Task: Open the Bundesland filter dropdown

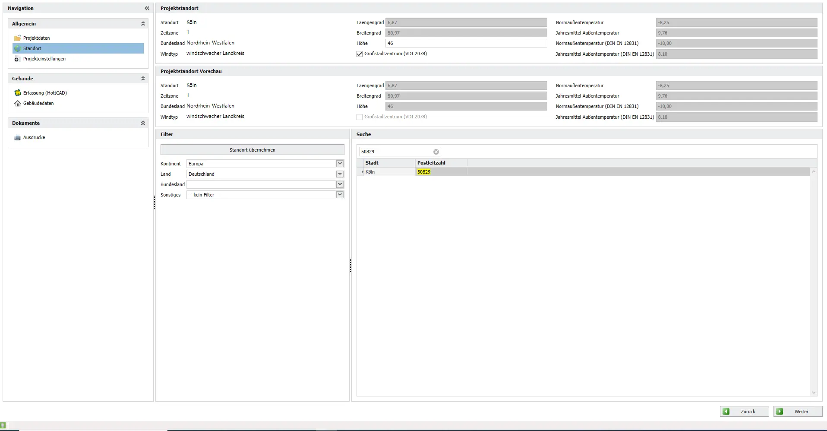Action: coord(340,184)
